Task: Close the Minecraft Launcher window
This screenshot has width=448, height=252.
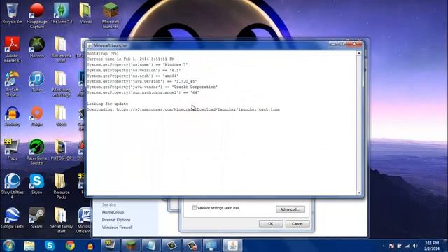Action: [x=355, y=44]
